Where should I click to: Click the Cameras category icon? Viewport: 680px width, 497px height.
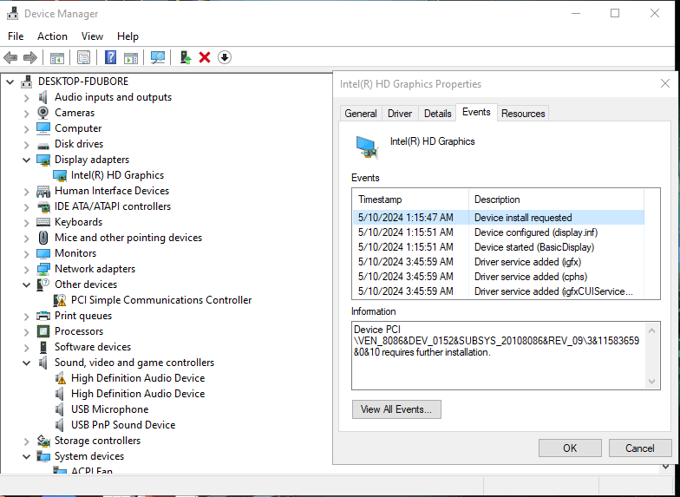(x=43, y=113)
